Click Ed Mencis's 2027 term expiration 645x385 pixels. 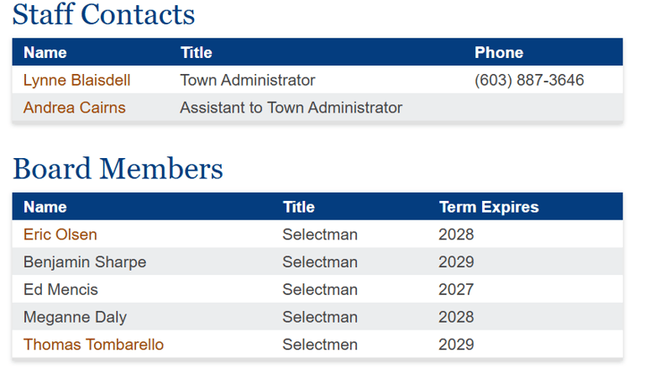click(455, 290)
